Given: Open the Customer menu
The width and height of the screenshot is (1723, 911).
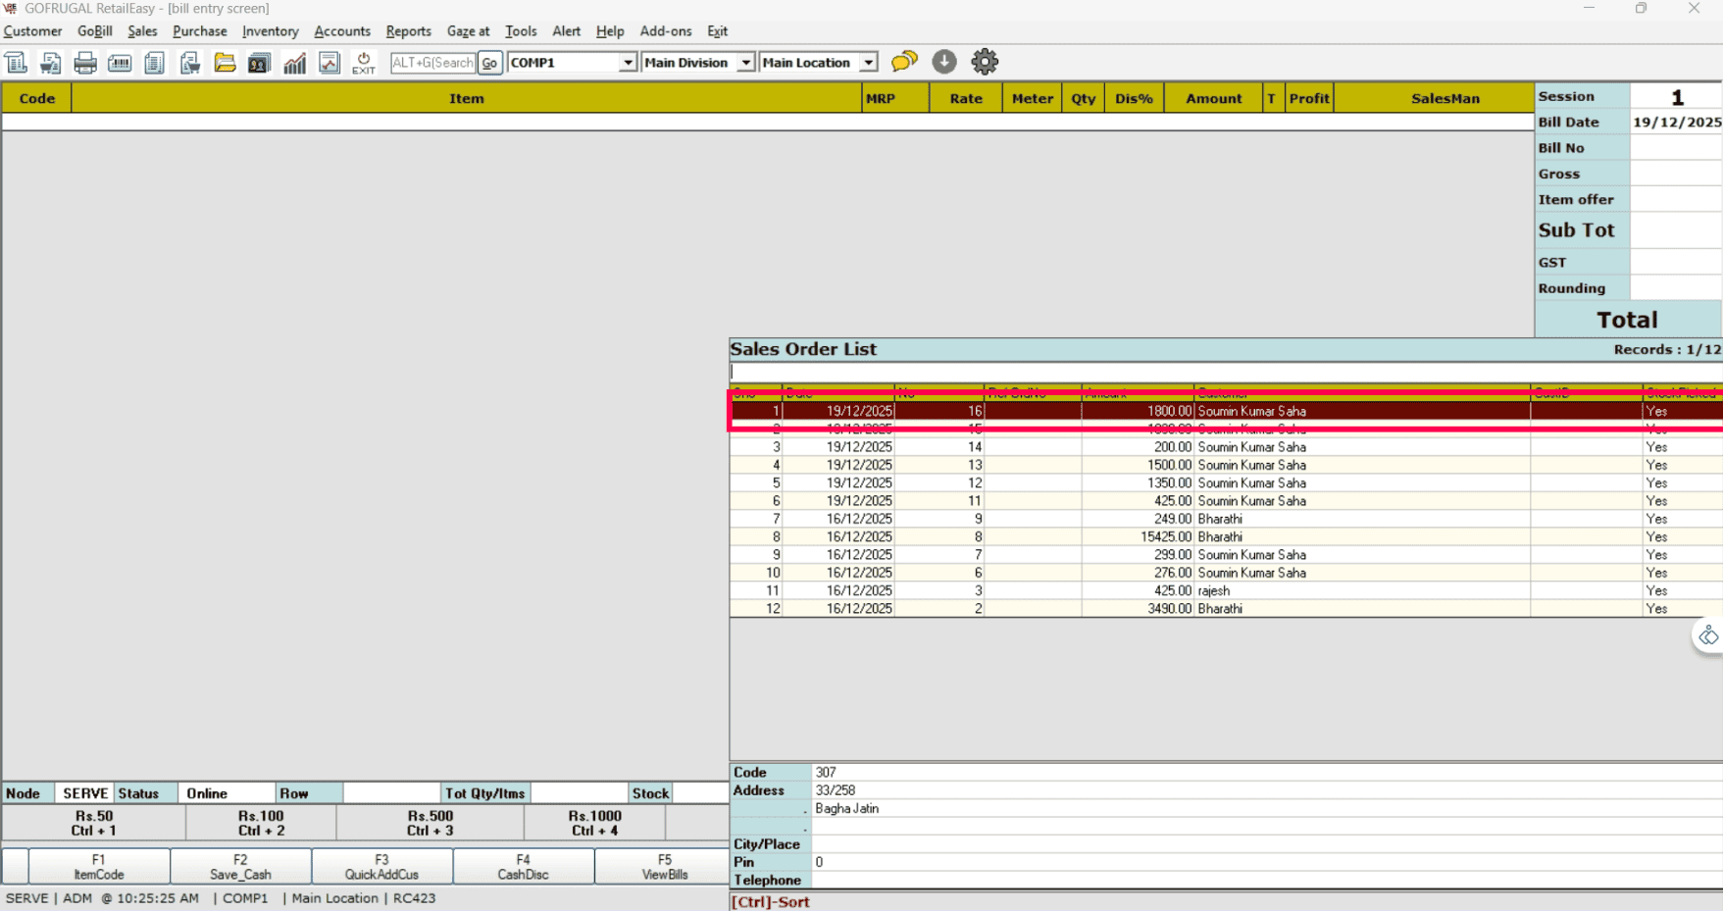Looking at the screenshot, I should (x=32, y=31).
